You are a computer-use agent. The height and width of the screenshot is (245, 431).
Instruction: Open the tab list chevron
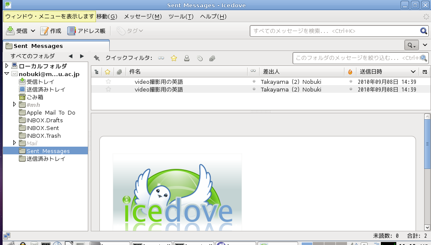pos(425,45)
